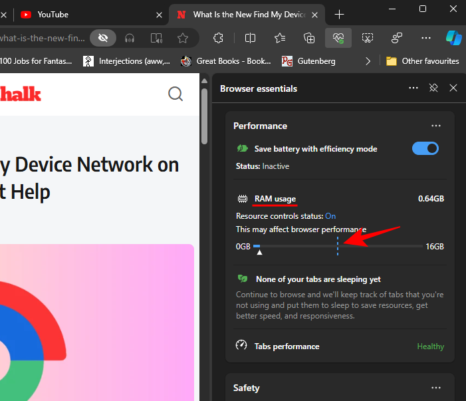
Task: Click the tracking prevention eye icon
Action: (103, 38)
